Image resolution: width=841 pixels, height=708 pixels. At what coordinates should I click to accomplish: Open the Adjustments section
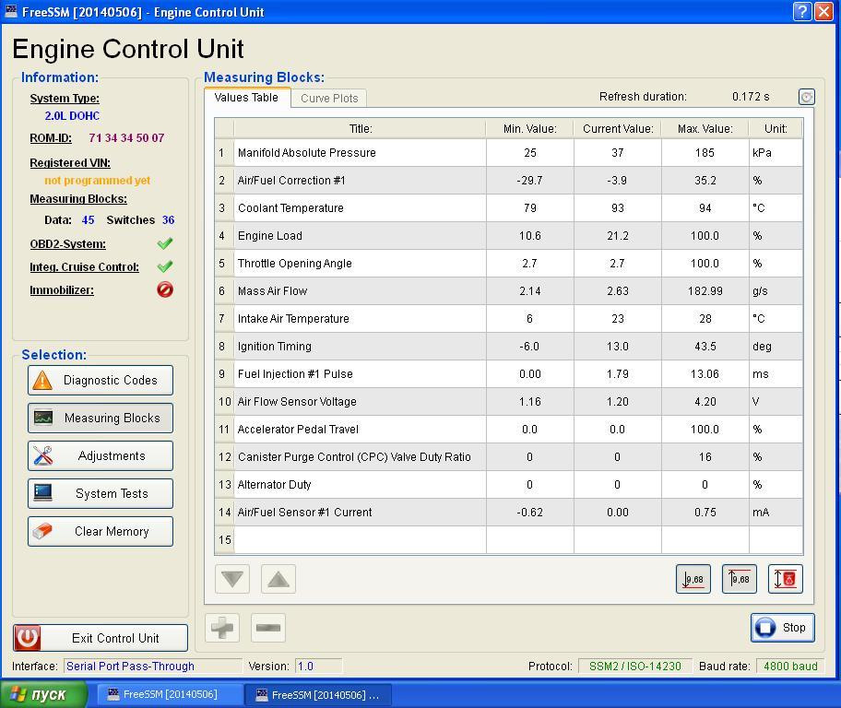pos(101,456)
